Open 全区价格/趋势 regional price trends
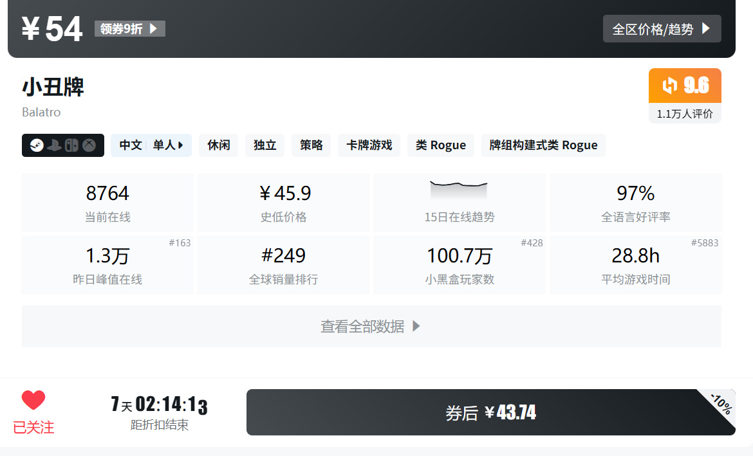This screenshot has height=456, width=753. click(x=662, y=29)
